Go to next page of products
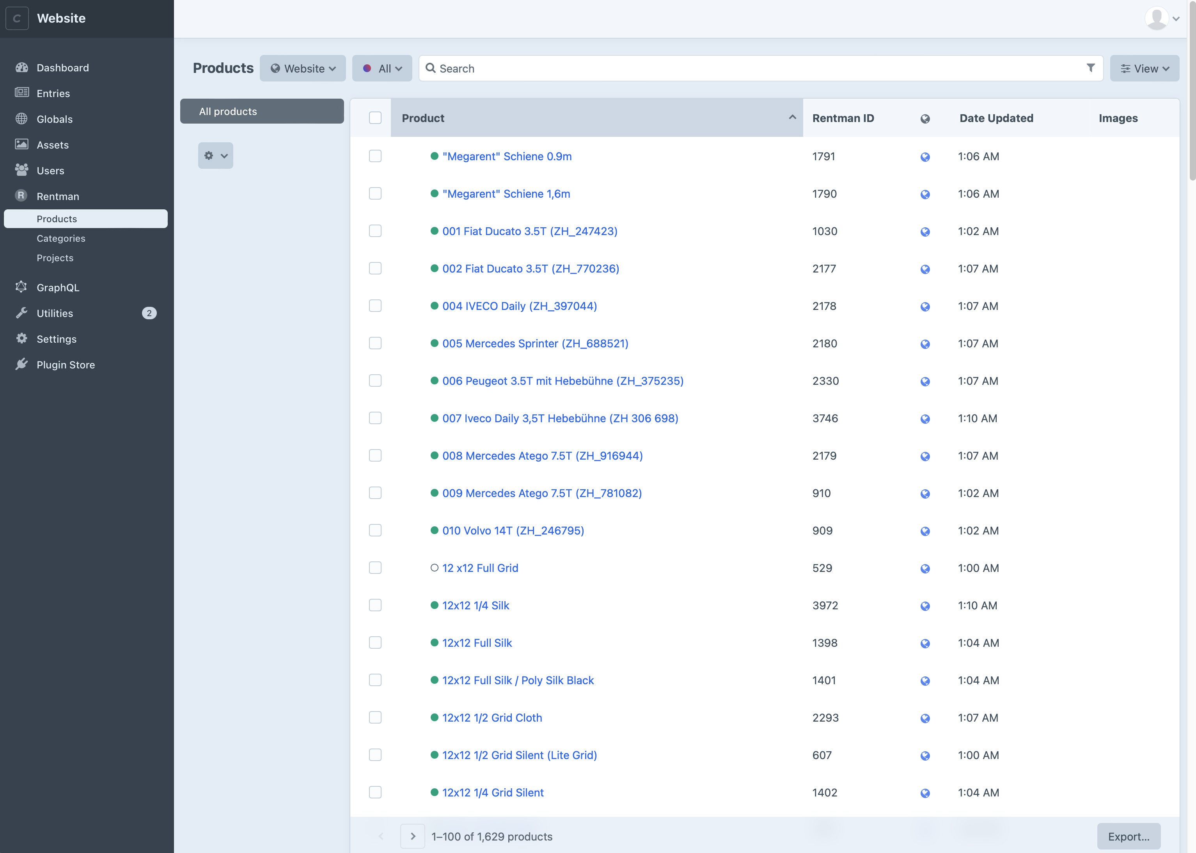The width and height of the screenshot is (1196, 853). click(412, 836)
